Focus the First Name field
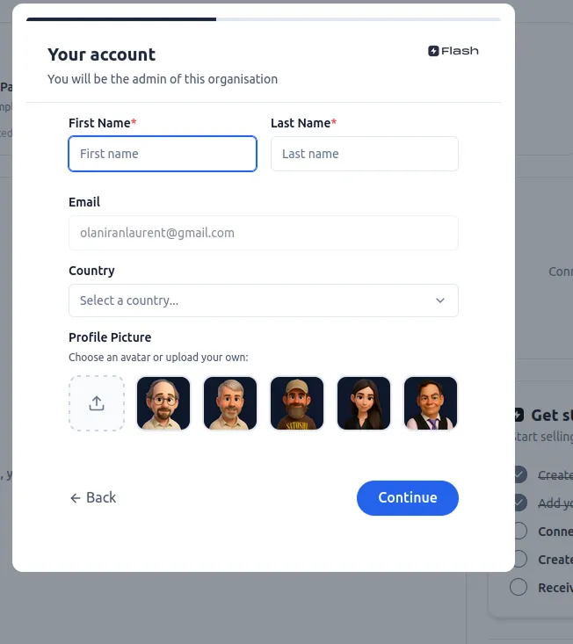Viewport: 573px width, 644px height. coord(163,154)
